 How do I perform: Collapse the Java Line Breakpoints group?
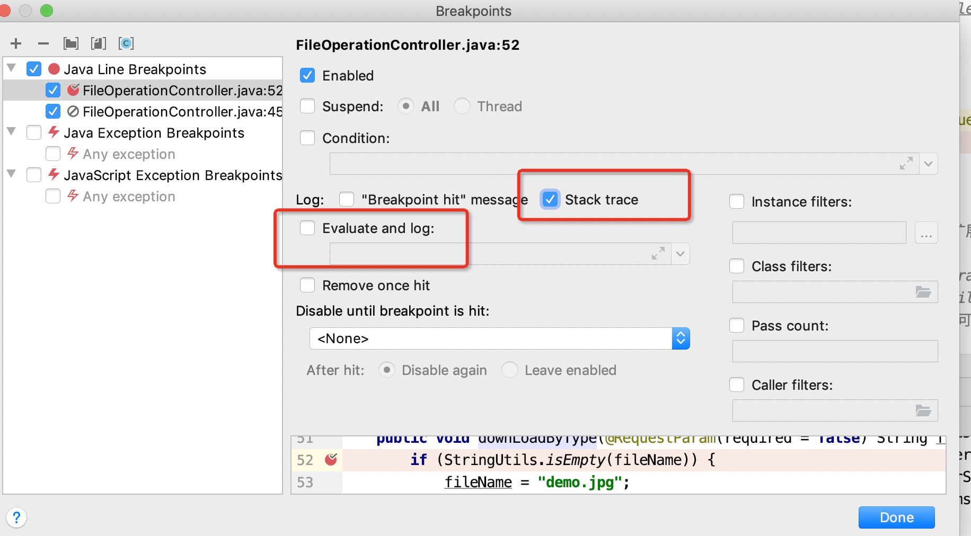[12, 68]
